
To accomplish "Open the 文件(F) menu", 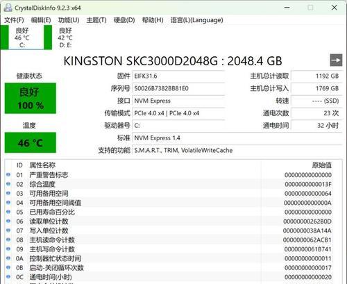I will click(14, 20).
